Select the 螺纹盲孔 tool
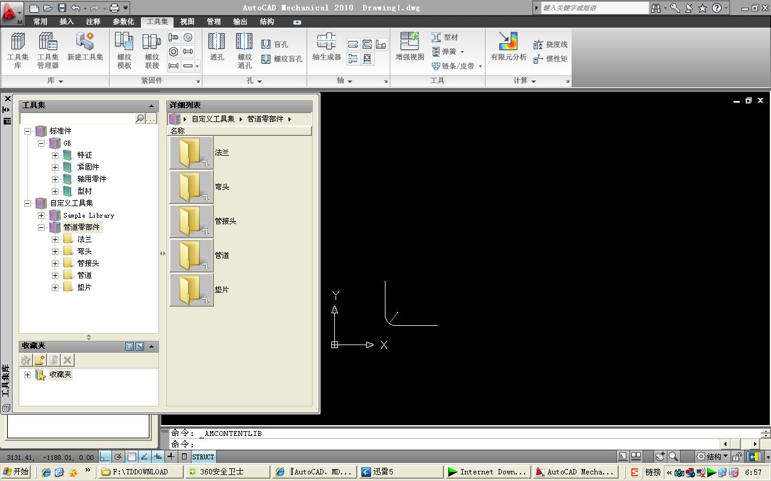 click(282, 59)
